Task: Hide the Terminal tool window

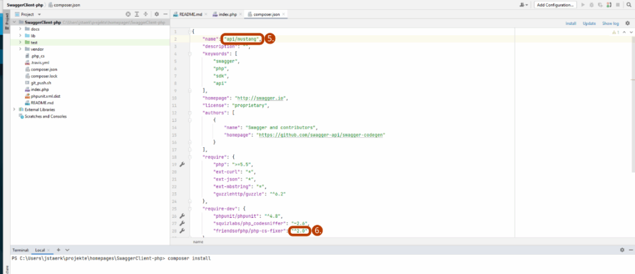Action: point(630,250)
